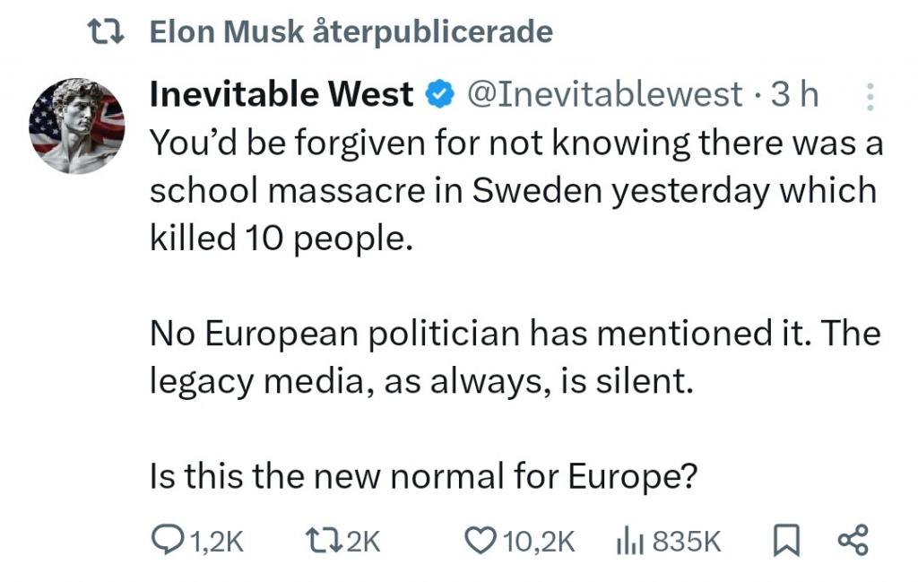Click the reply speech bubble icon
Viewport: 918px width, 582px height.
(x=167, y=540)
